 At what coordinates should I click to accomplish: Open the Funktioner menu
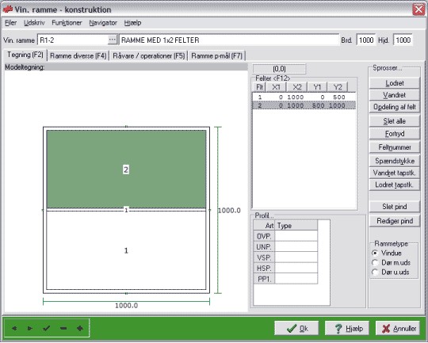tap(67, 23)
